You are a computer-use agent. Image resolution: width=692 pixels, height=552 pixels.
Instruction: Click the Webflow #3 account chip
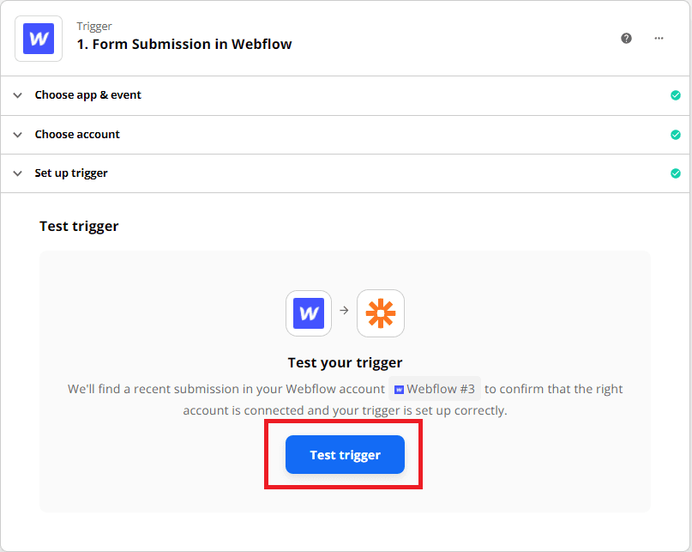click(x=435, y=389)
